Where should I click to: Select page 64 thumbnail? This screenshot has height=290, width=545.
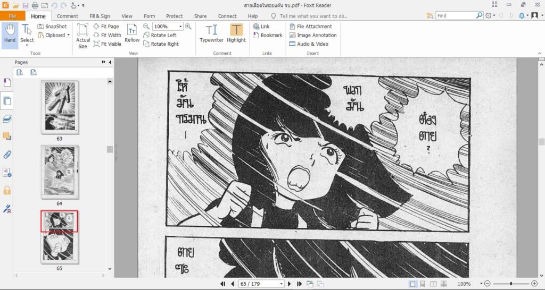click(x=60, y=172)
